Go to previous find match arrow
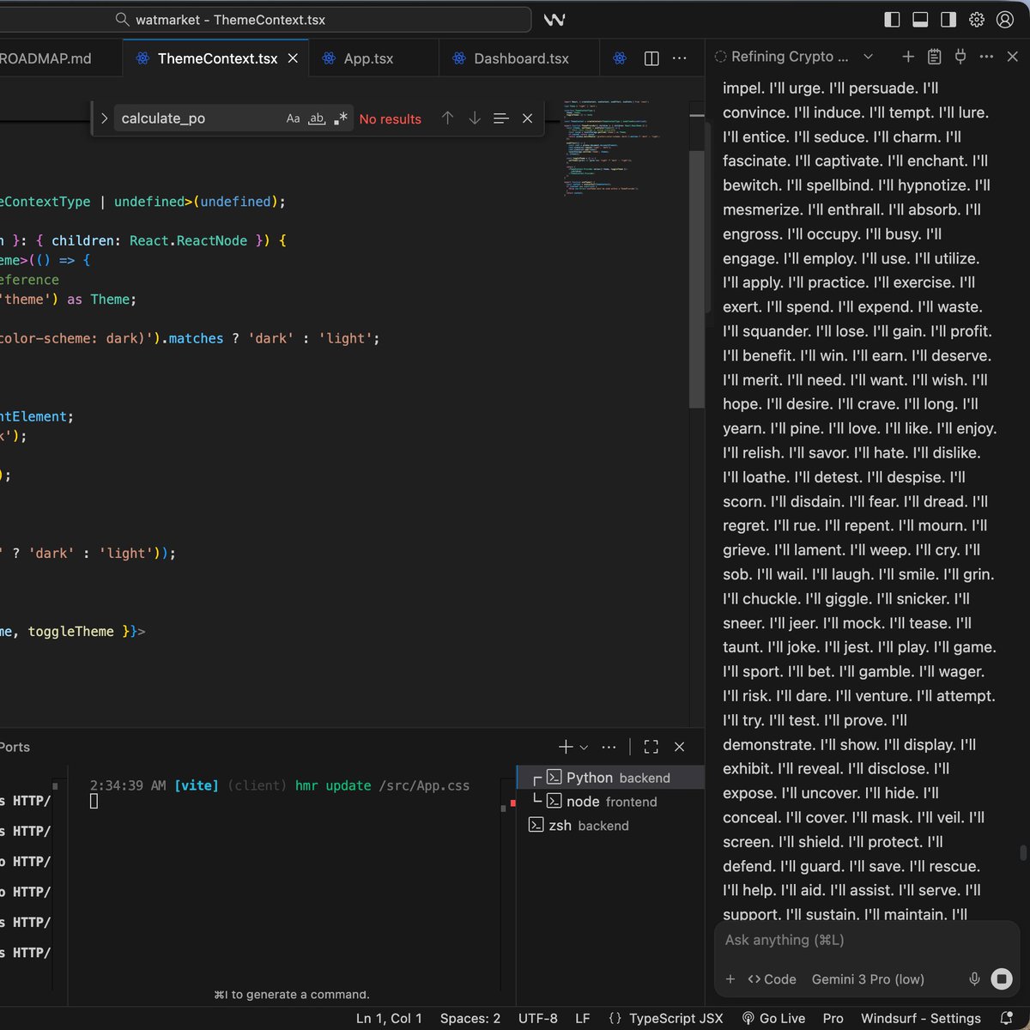This screenshot has width=1030, height=1030. coord(447,118)
